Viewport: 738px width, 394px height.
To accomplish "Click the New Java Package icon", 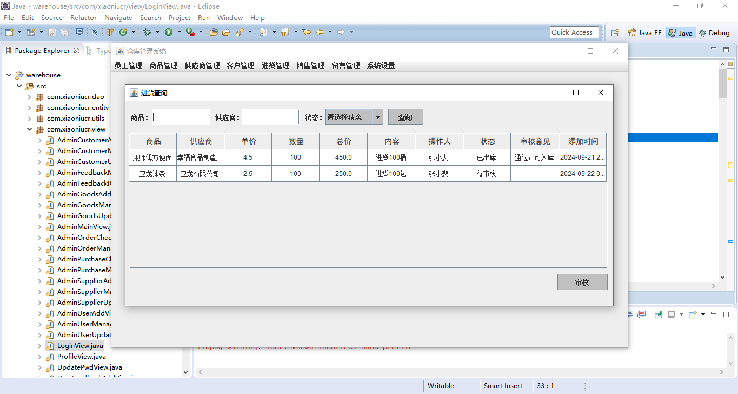I will pyautogui.click(x=110, y=32).
